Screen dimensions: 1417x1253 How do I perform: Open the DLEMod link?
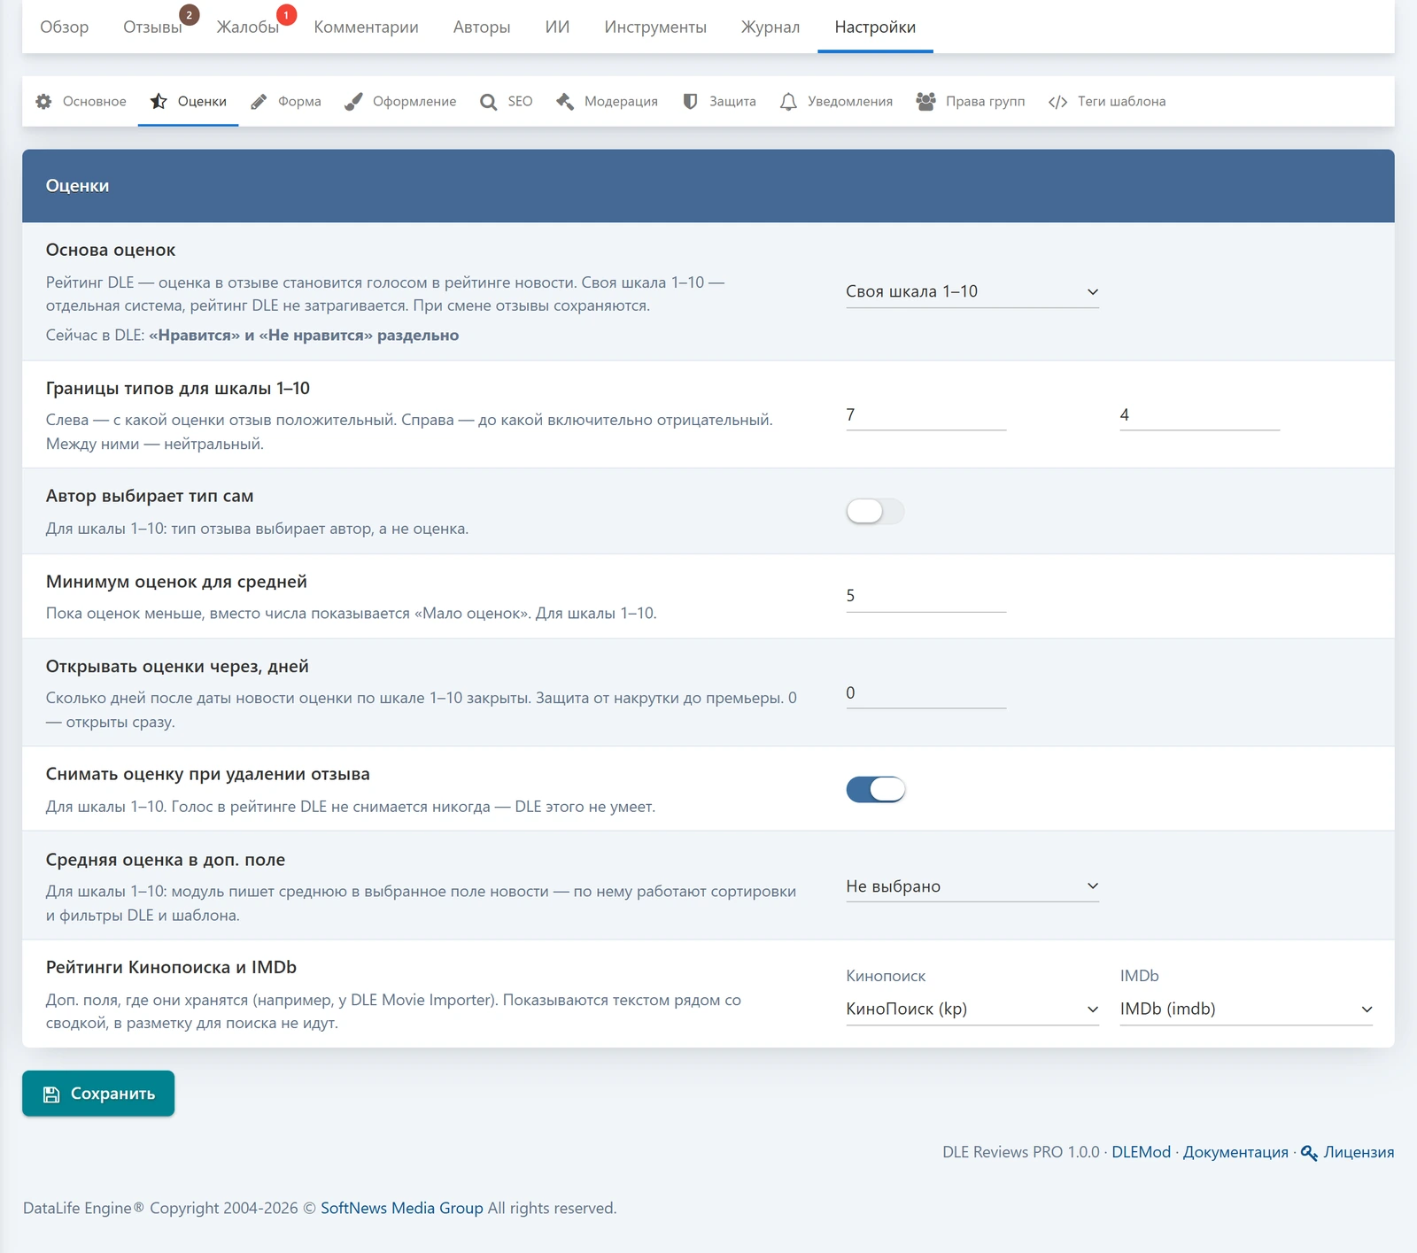pos(1141,1152)
